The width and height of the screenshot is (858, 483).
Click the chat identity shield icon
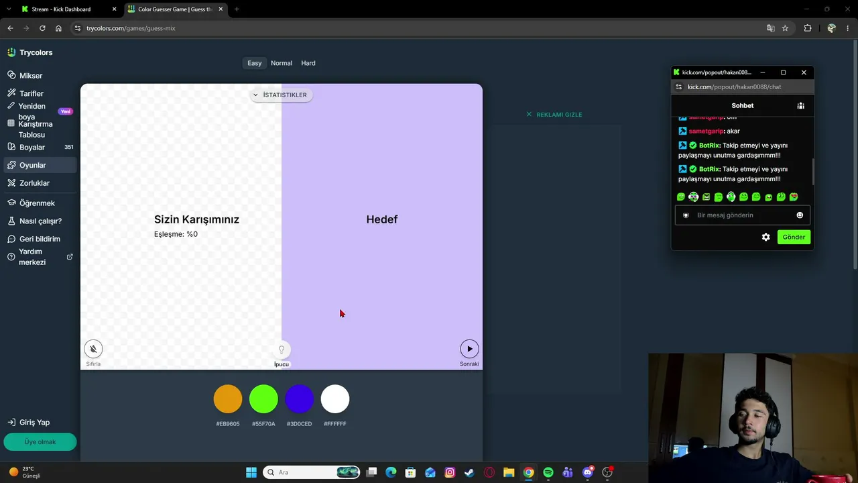click(x=686, y=215)
